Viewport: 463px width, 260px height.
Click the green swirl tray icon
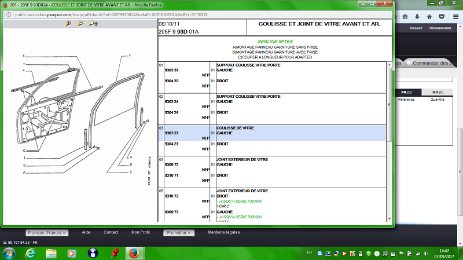369,254
